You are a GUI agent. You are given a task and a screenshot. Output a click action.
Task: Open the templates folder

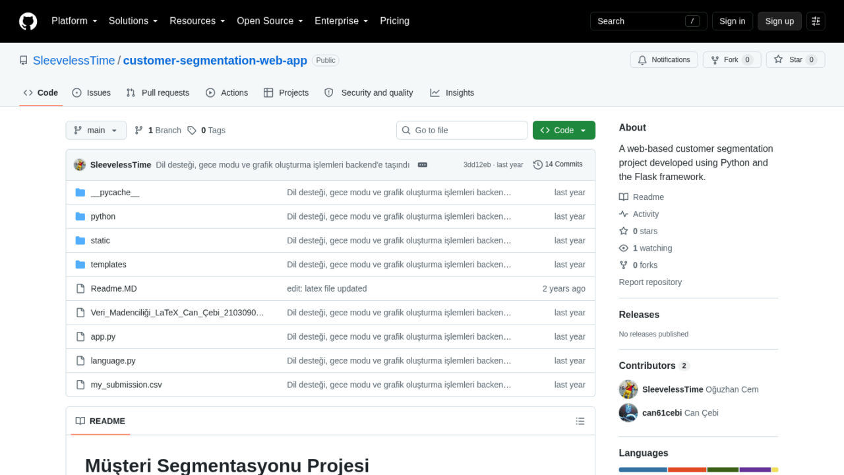click(109, 265)
